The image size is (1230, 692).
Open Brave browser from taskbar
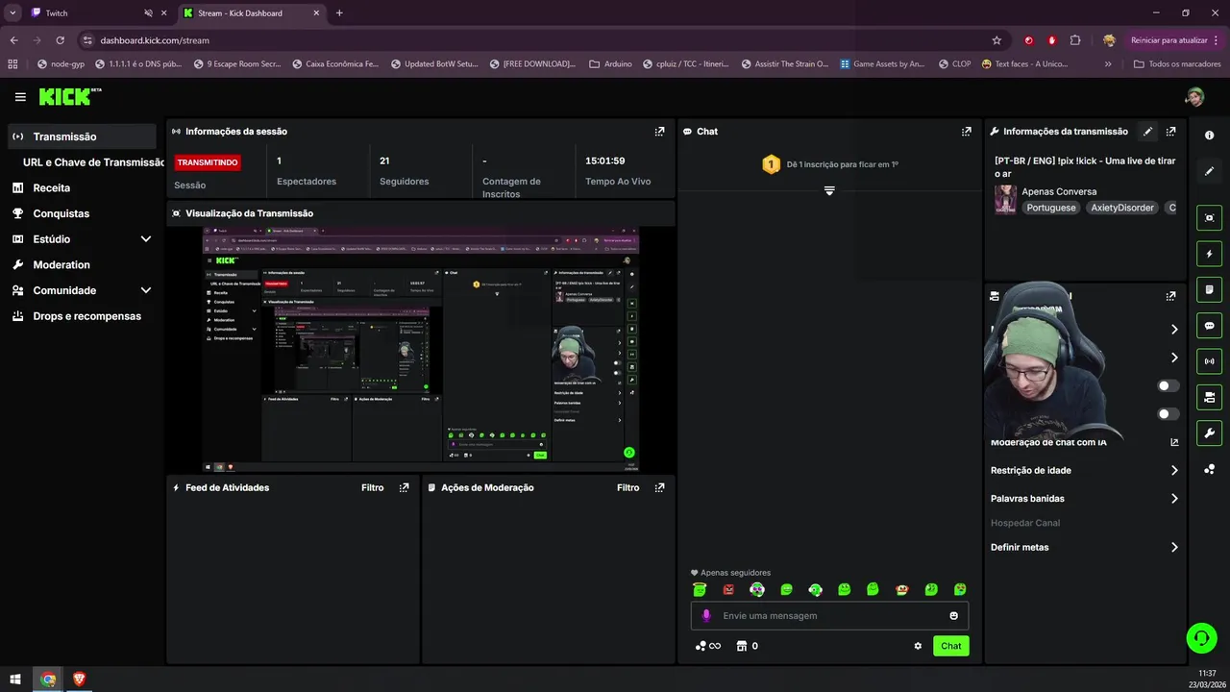coord(79,680)
